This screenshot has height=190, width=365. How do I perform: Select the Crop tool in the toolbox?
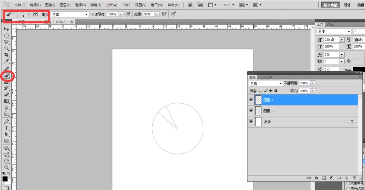pos(6,54)
